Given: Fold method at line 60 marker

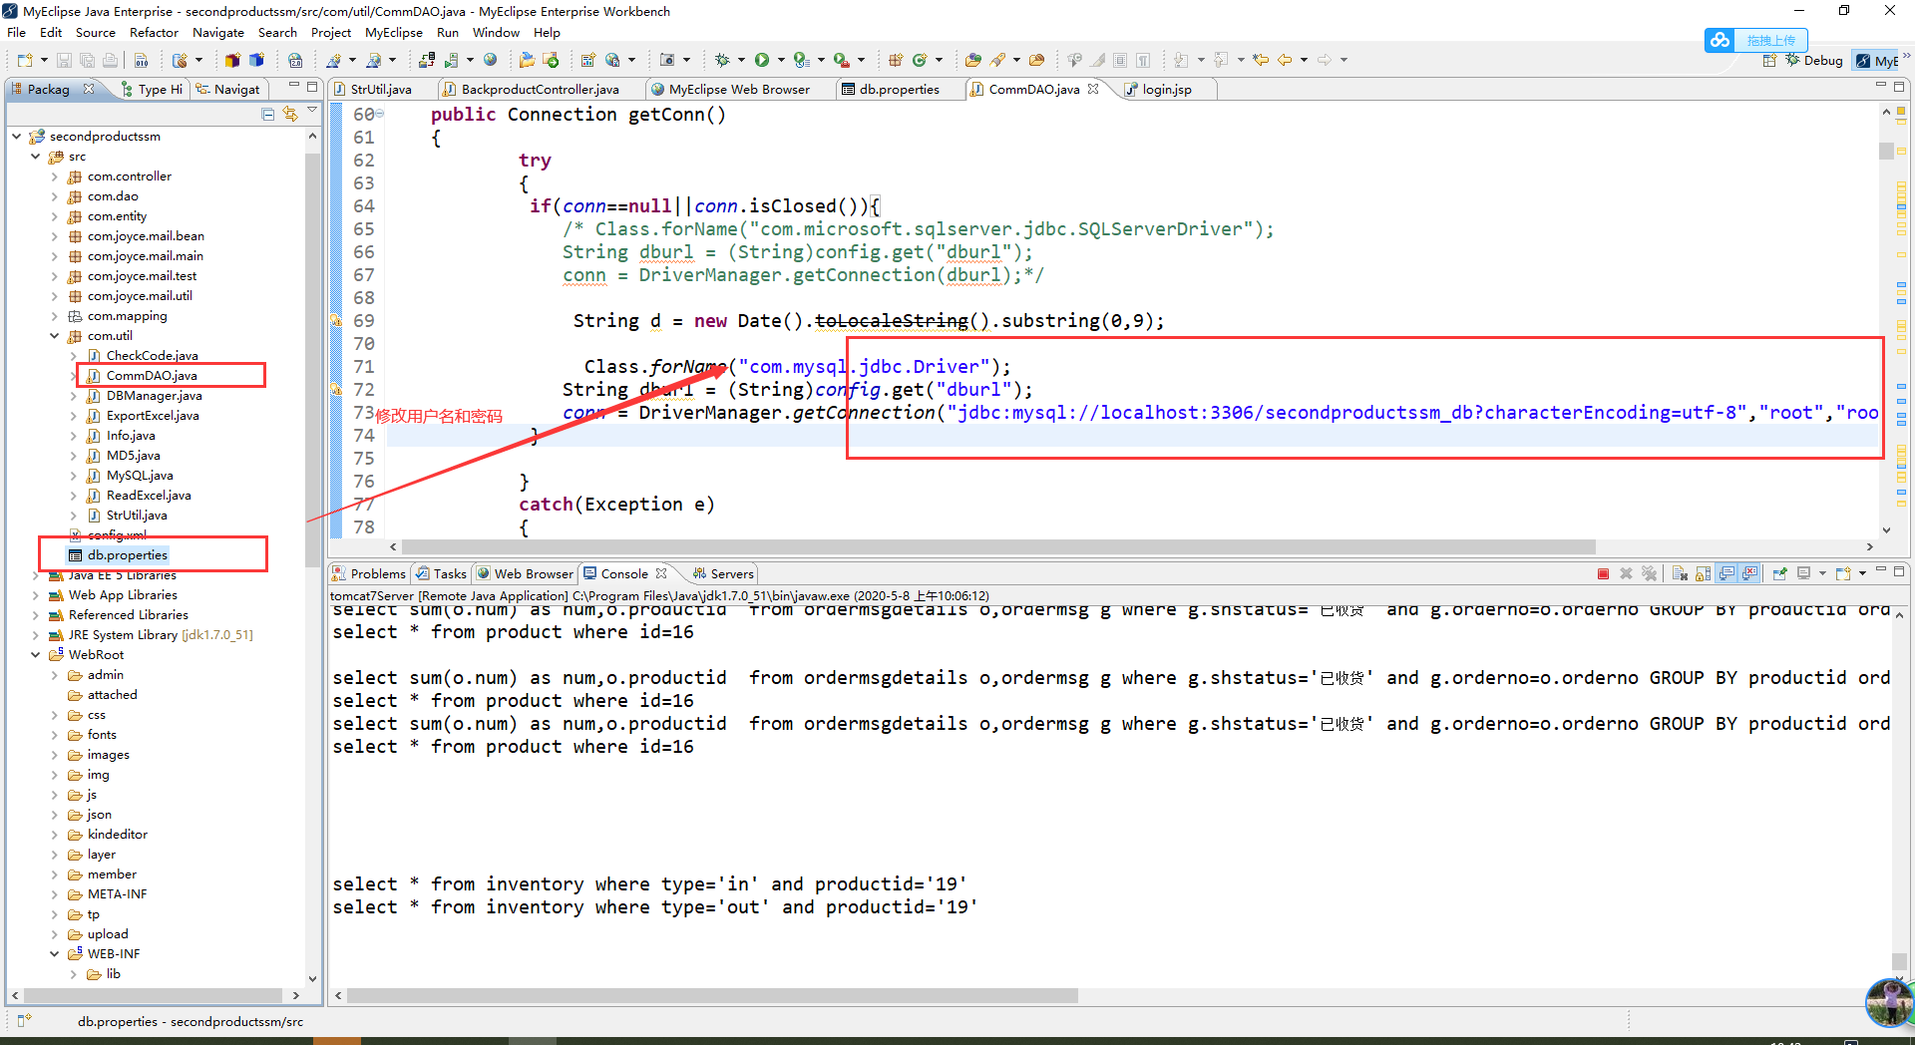Looking at the screenshot, I should point(380,114).
